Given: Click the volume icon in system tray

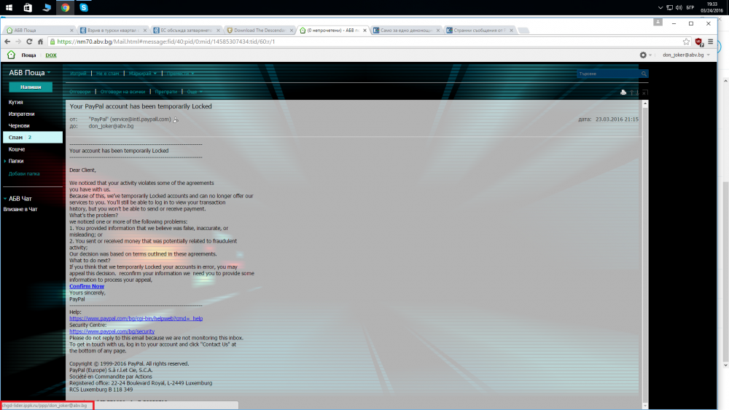Looking at the screenshot, I should pyautogui.click(x=679, y=7).
